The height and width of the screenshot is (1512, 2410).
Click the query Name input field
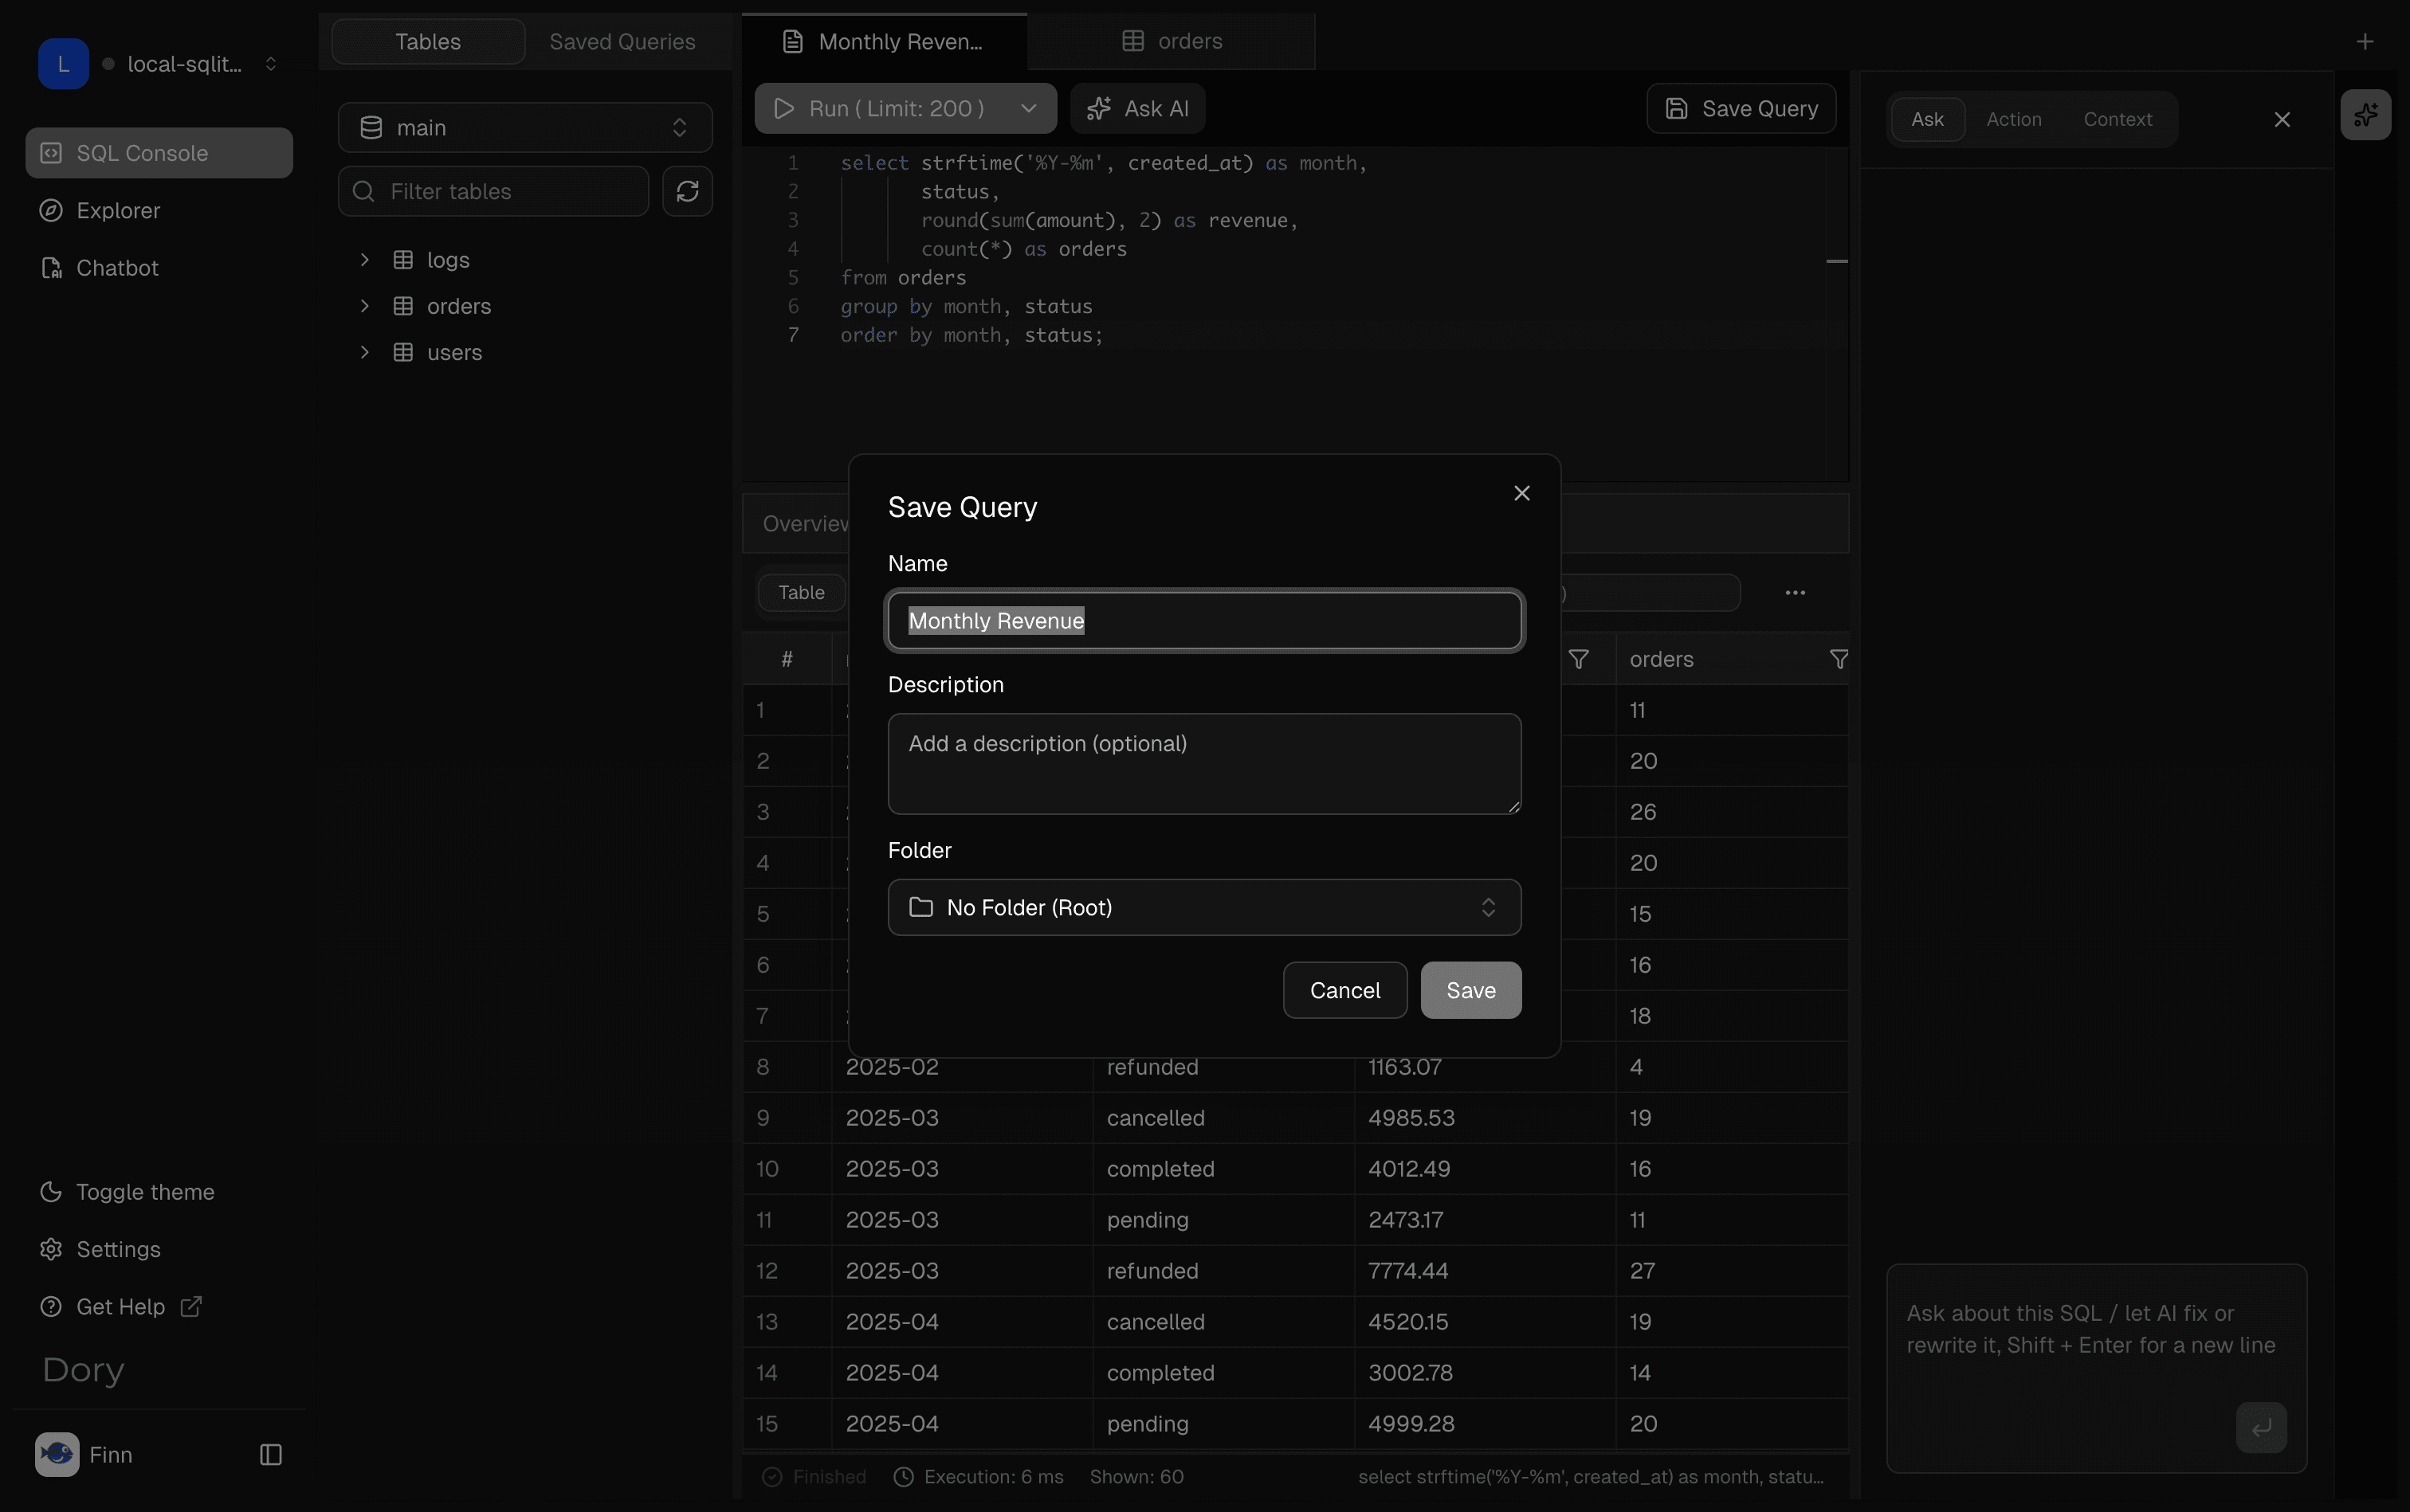pos(1204,621)
